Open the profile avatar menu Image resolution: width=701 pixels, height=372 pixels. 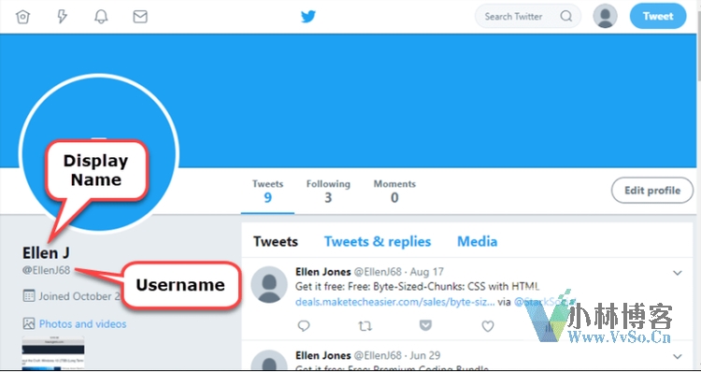coord(605,16)
